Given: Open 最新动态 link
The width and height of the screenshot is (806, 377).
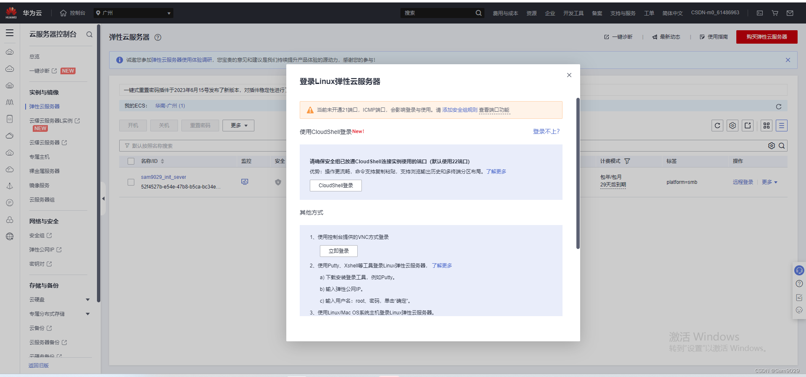Looking at the screenshot, I should (666, 37).
